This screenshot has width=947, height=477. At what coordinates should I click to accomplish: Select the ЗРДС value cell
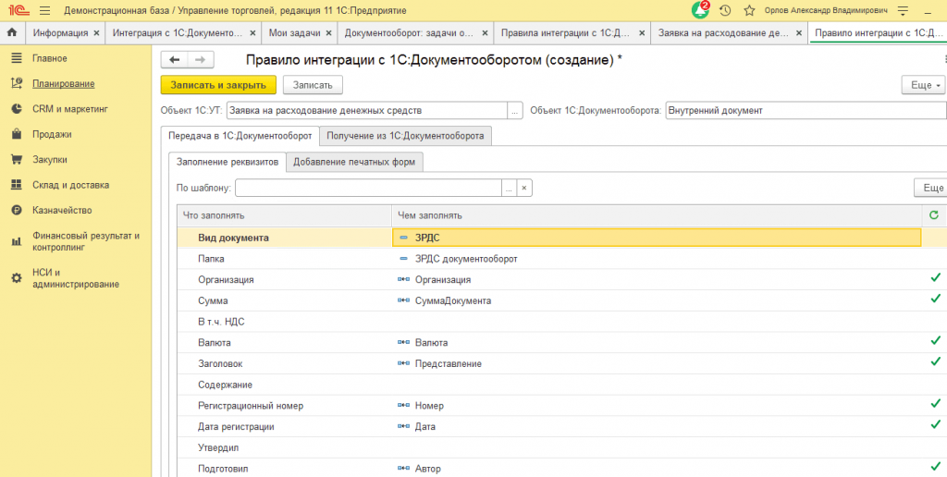coord(657,238)
